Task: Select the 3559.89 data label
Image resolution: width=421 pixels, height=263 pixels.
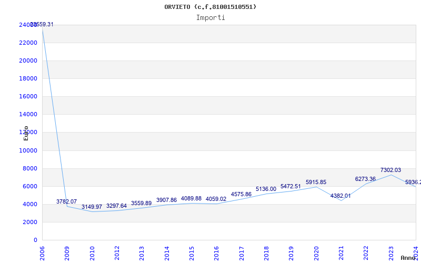Action: (x=141, y=203)
